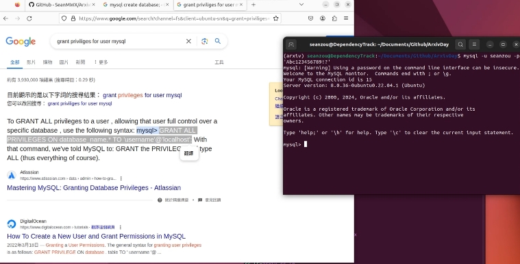This screenshot has width=520, height=264.
Task: Click the Google logo
Action: (x=21, y=42)
